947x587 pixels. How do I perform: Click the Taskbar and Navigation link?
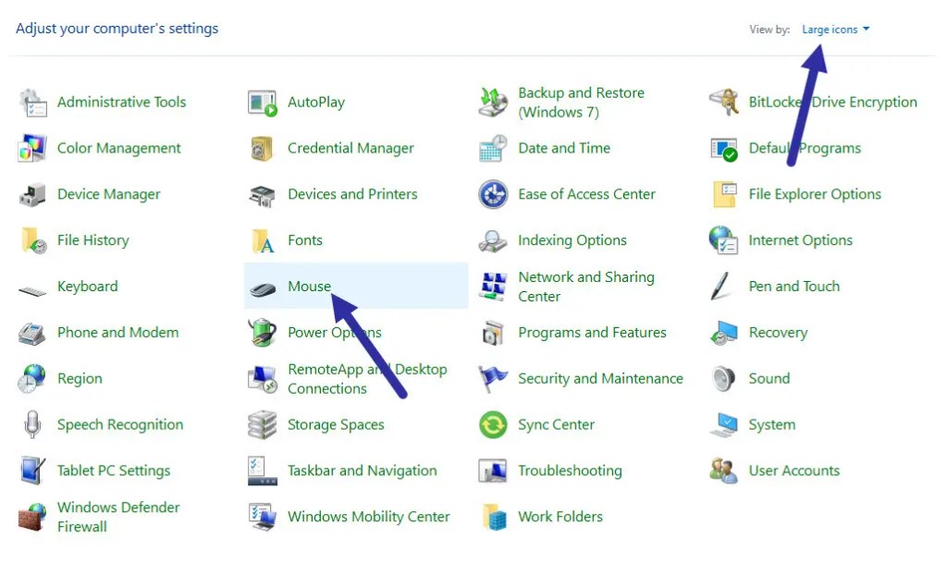362,471
